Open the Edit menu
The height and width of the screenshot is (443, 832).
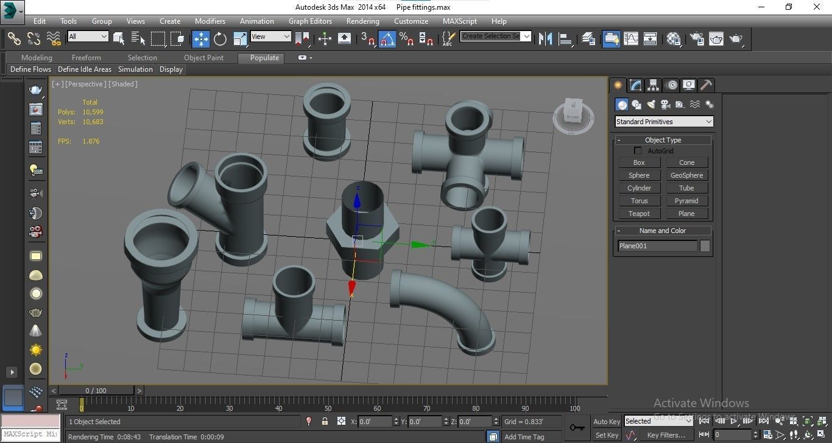tap(40, 21)
